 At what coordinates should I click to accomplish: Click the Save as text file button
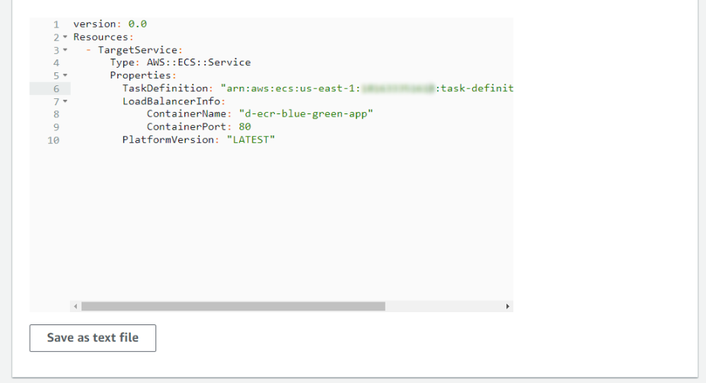93,338
